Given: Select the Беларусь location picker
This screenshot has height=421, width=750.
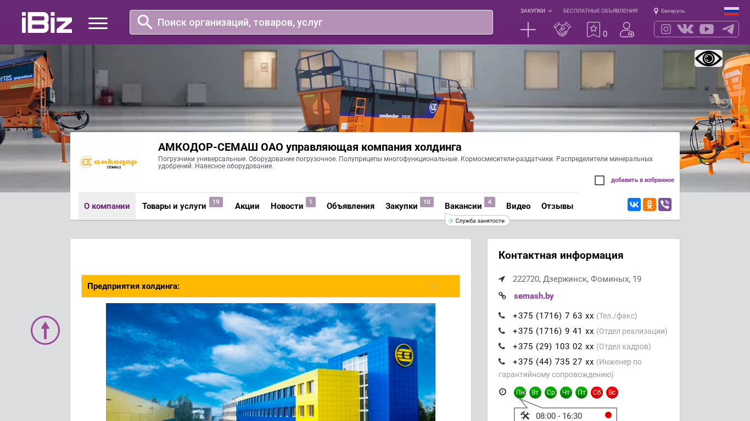Looking at the screenshot, I should click(x=669, y=11).
